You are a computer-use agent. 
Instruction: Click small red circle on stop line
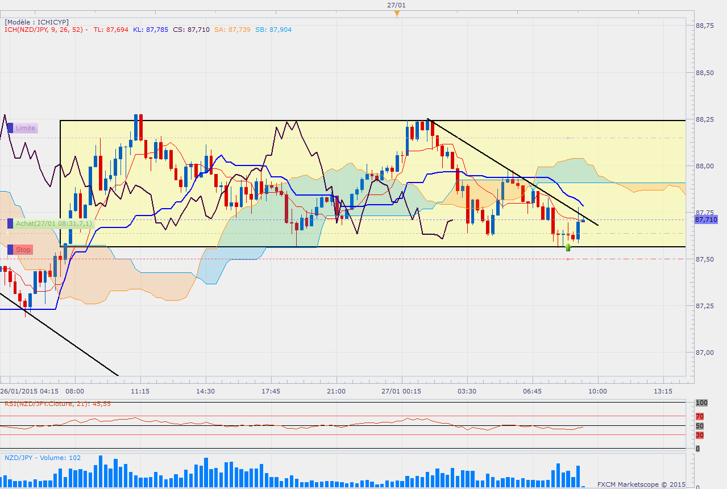click(568, 259)
